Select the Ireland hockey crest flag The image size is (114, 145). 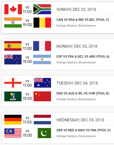pos(13,96)
